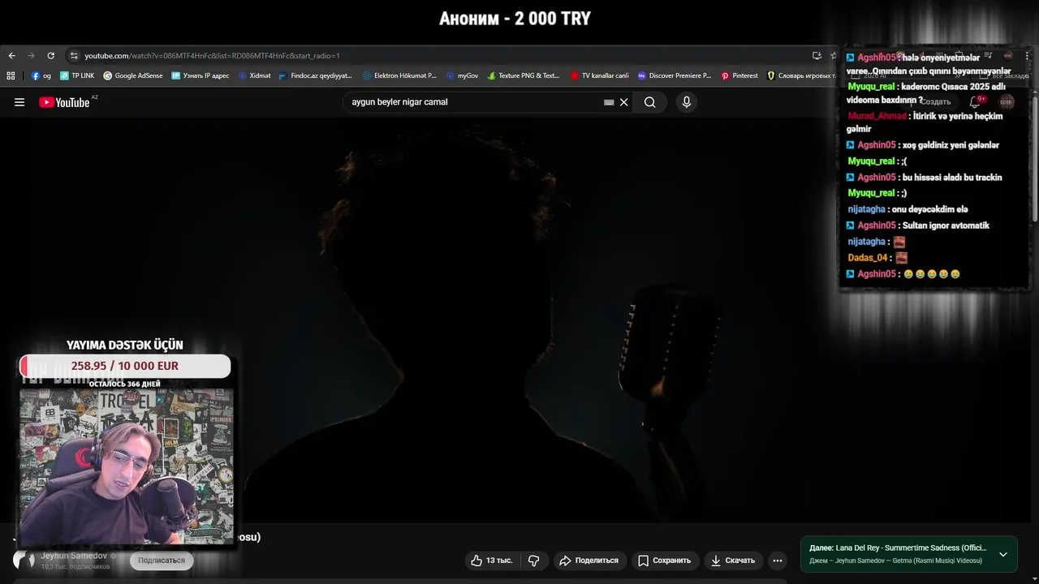Open Jeyhun Samedov channel avatar
The image size is (1039, 584).
coord(24,560)
